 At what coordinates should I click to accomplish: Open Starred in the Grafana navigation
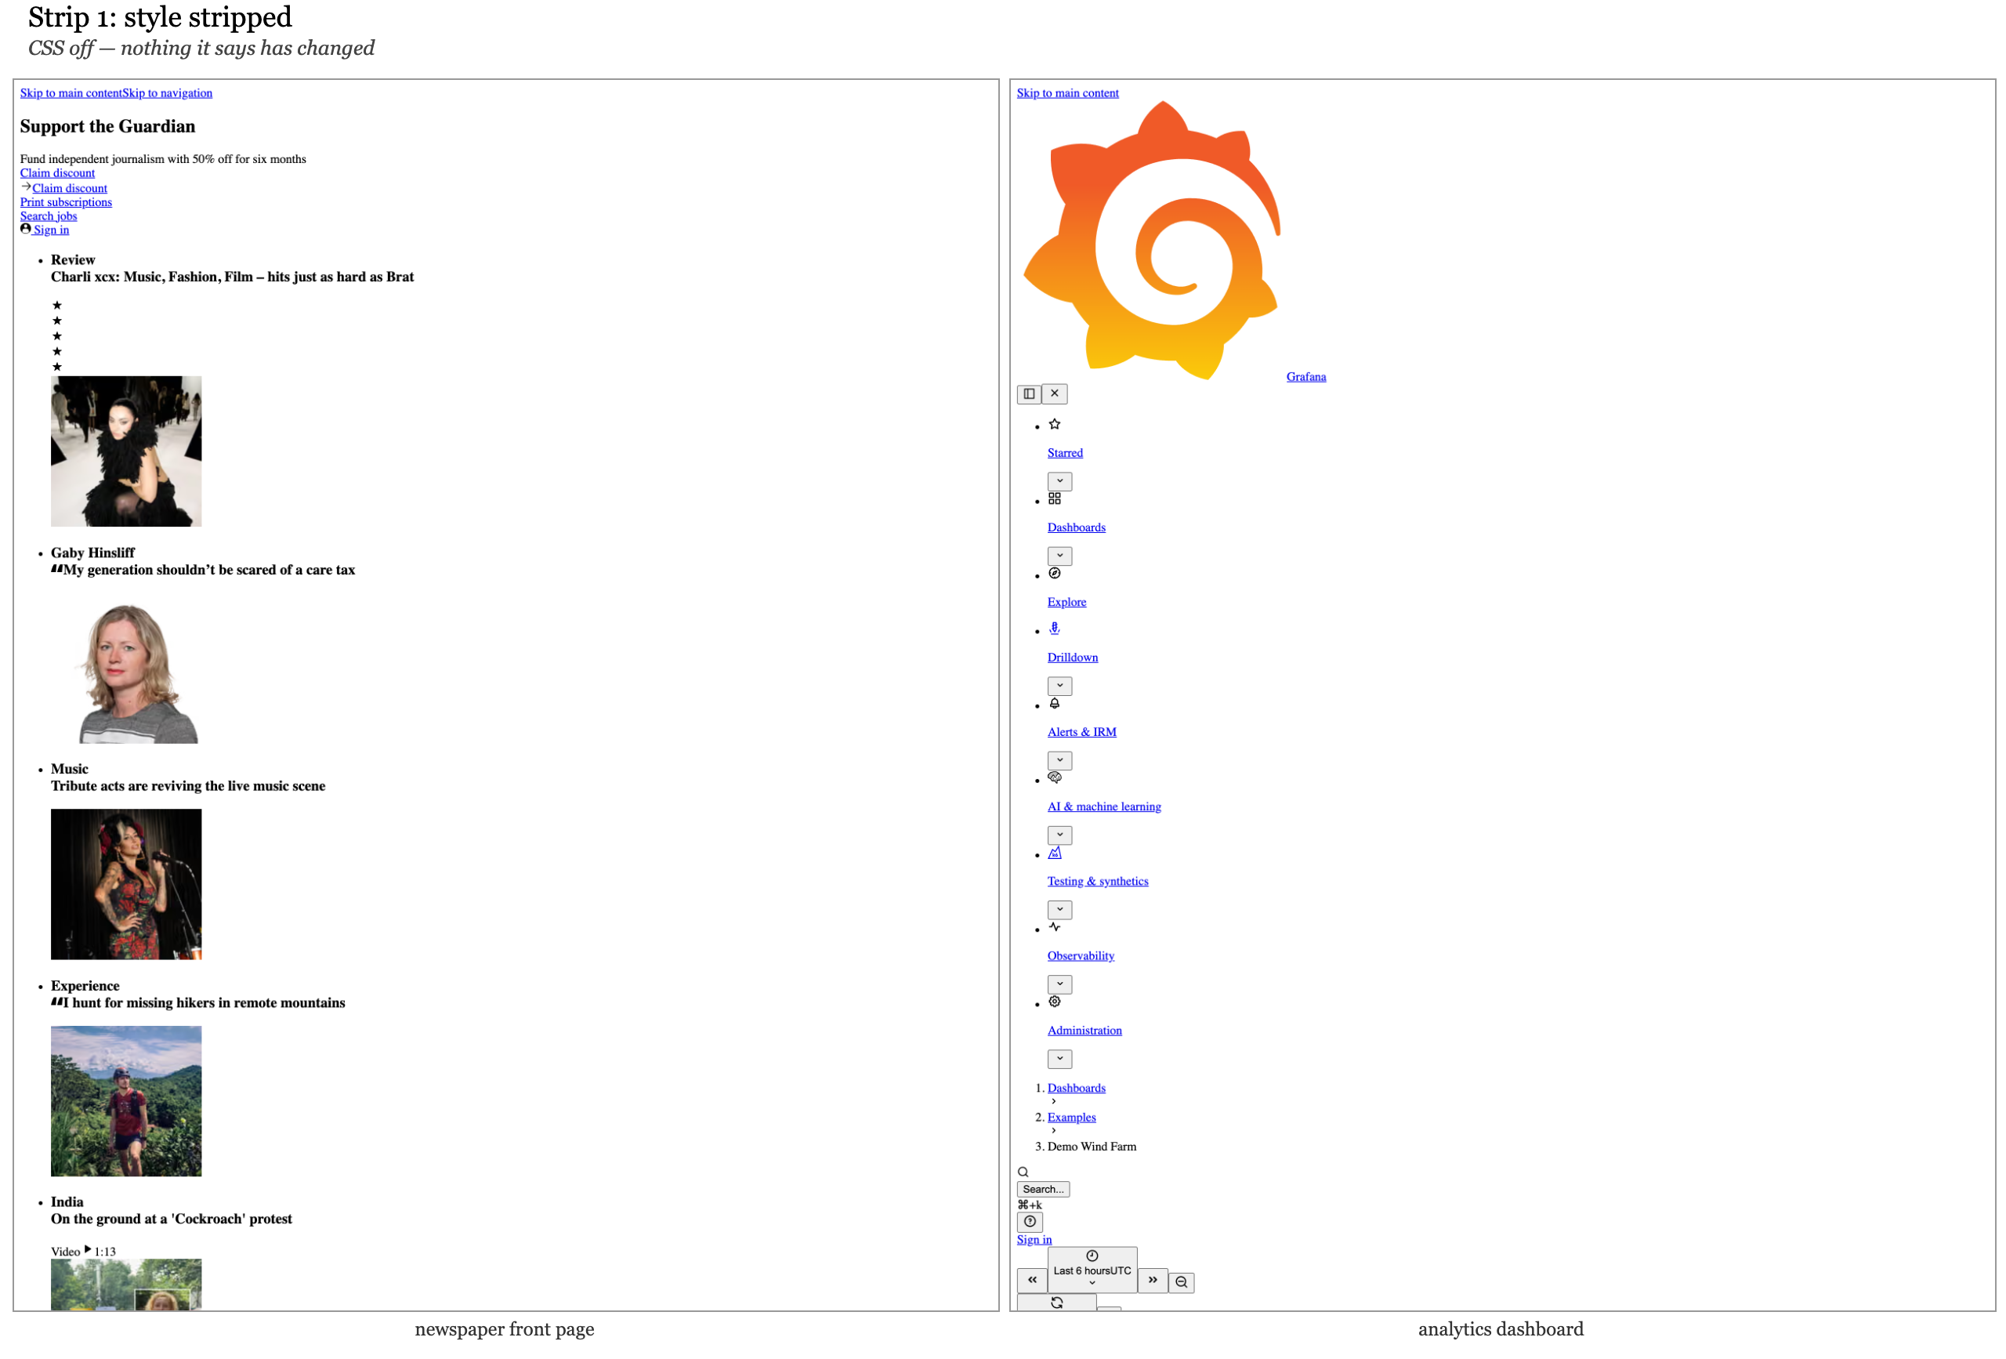tap(1065, 453)
